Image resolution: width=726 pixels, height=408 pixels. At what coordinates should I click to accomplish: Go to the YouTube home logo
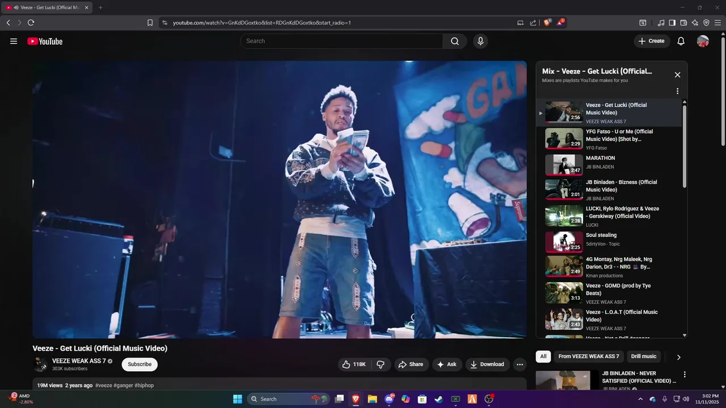pyautogui.click(x=45, y=41)
